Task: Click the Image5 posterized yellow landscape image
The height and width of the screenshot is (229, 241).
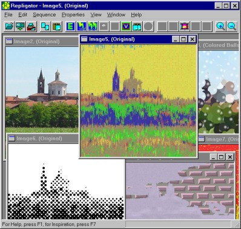Action: [x=139, y=100]
